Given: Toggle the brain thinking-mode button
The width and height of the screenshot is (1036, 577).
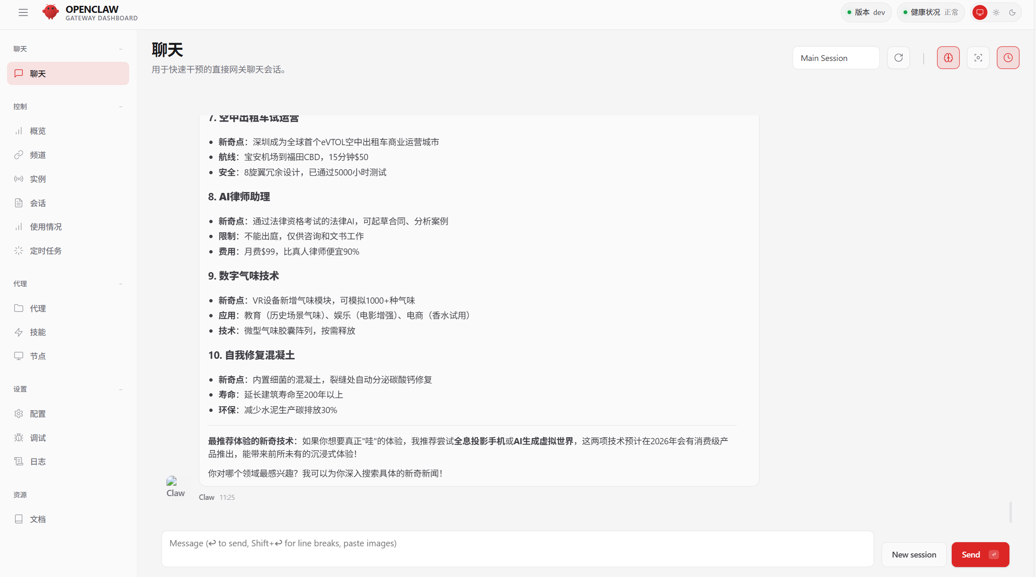Looking at the screenshot, I should pyautogui.click(x=948, y=58).
